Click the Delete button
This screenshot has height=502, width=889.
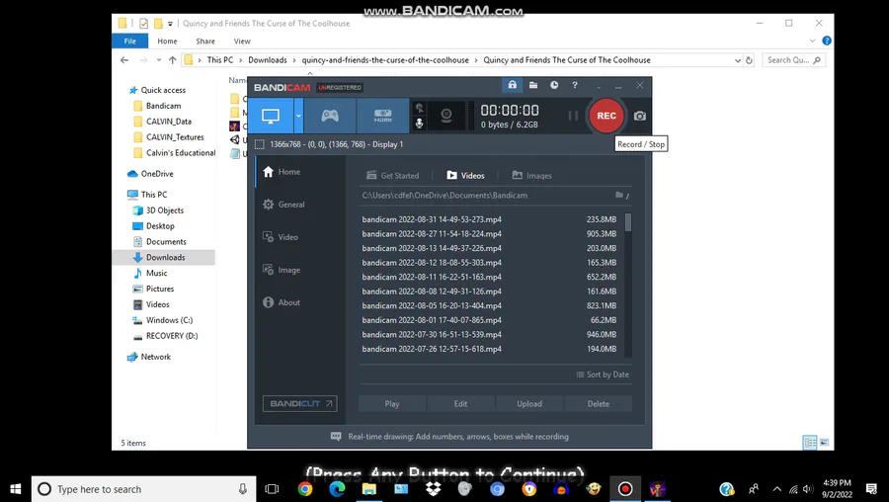click(x=599, y=404)
